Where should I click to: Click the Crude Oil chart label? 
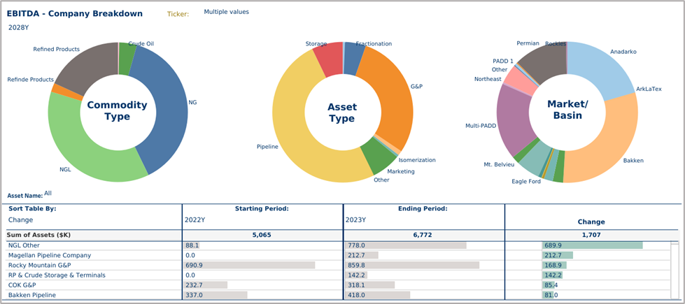pyautogui.click(x=141, y=43)
